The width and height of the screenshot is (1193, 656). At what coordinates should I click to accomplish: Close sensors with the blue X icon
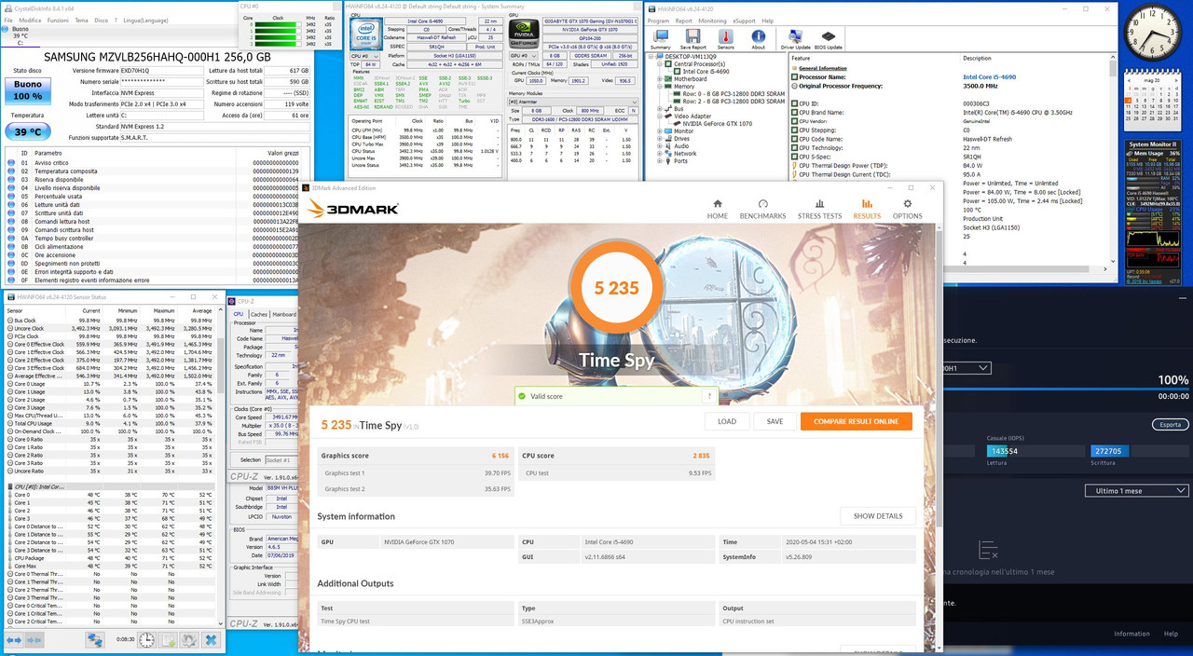click(x=211, y=640)
